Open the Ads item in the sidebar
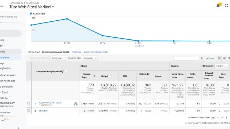This screenshot has width=230, height=129. pos(10,51)
